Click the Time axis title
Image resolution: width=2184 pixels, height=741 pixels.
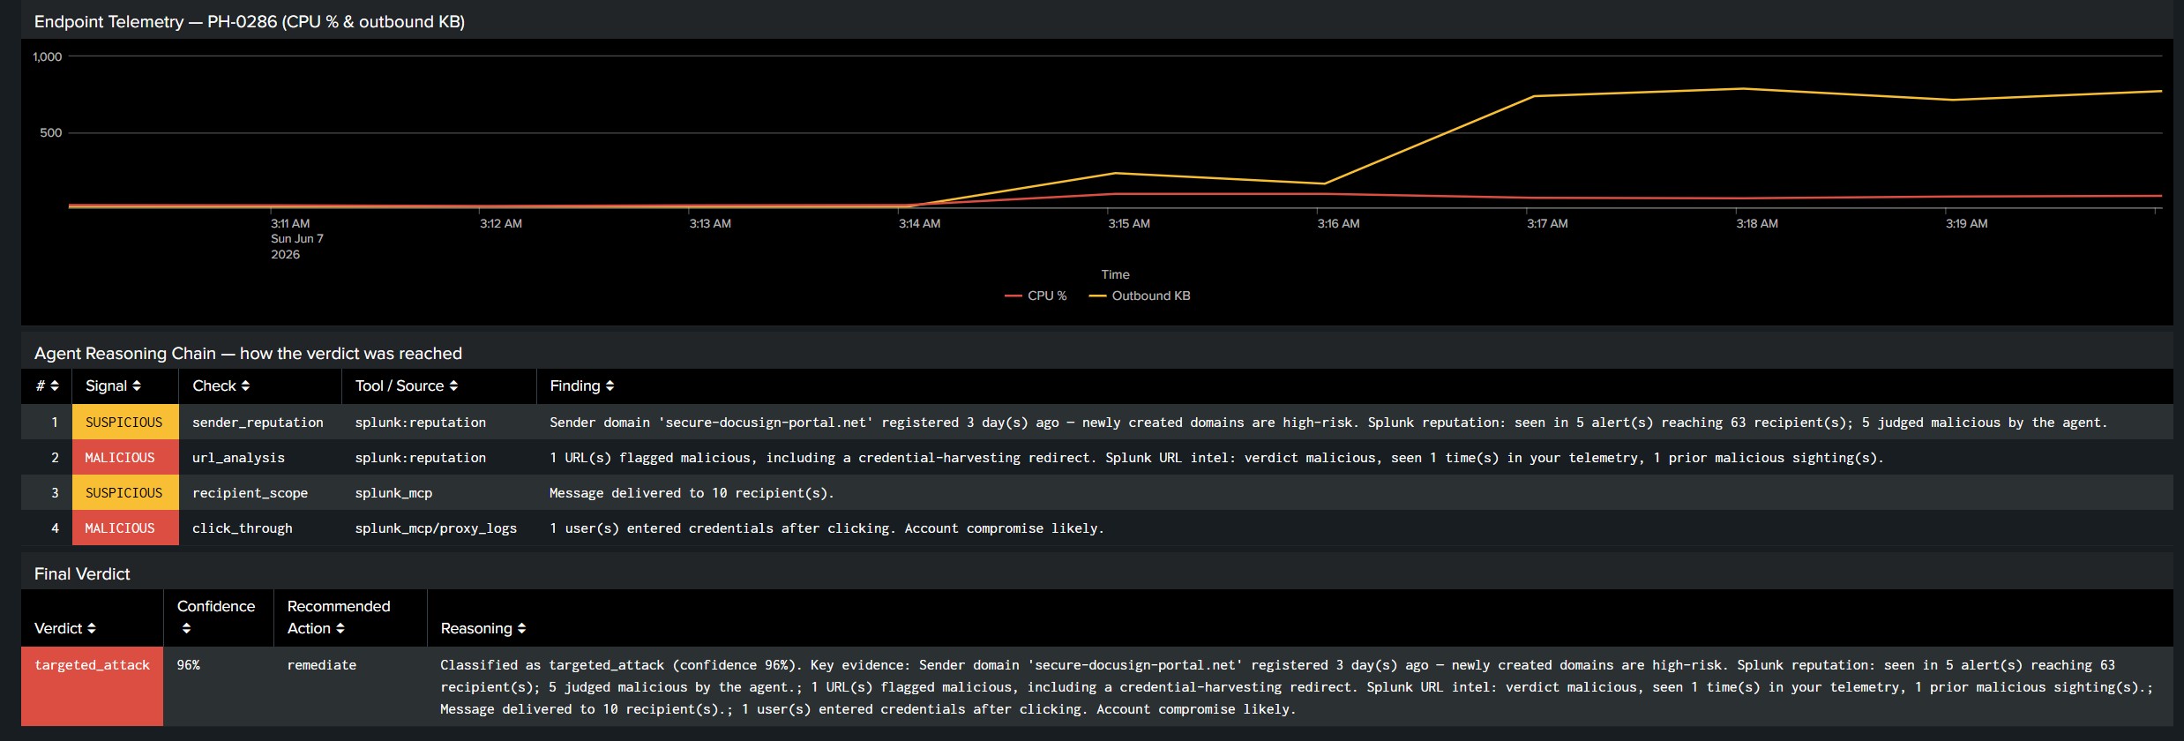(x=1115, y=274)
